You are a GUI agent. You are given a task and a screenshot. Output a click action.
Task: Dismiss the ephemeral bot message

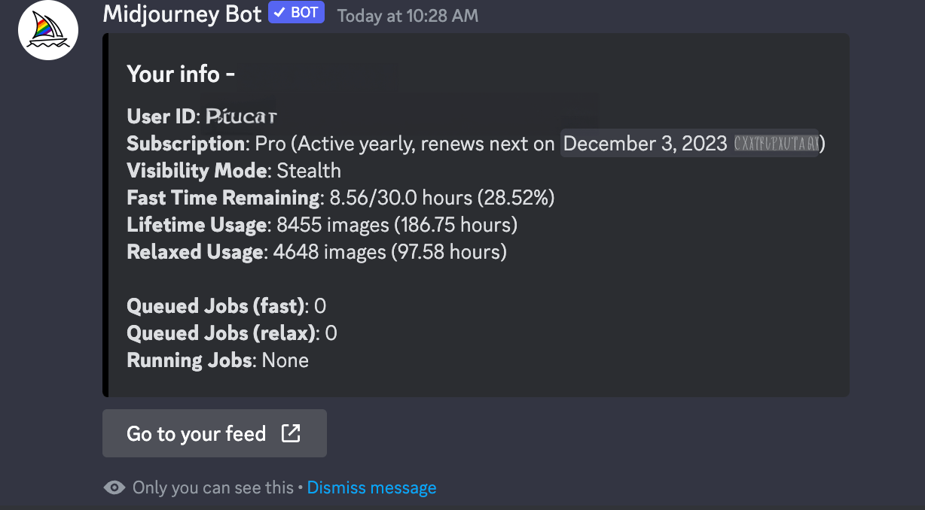pyautogui.click(x=371, y=487)
